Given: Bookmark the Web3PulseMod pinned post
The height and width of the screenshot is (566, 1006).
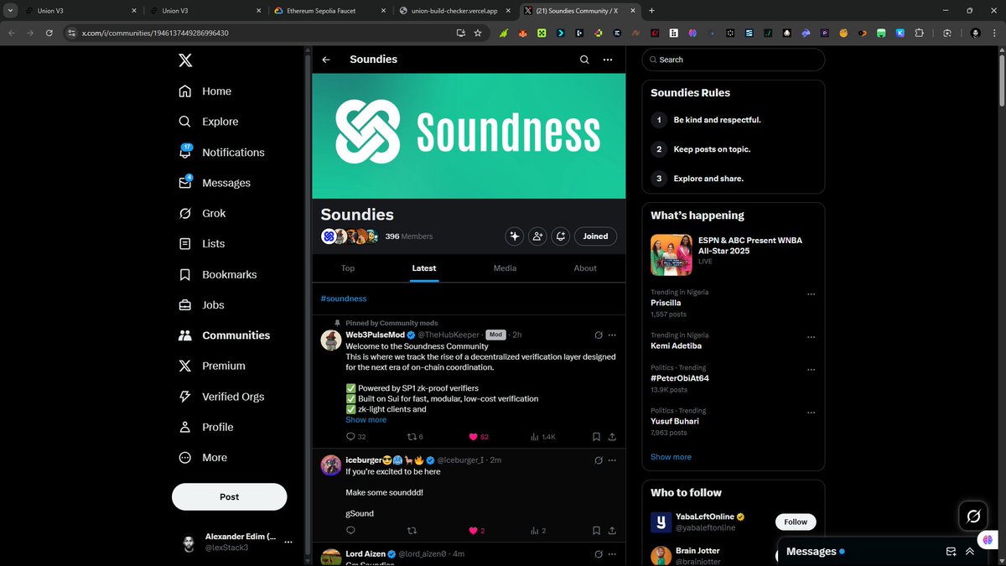Looking at the screenshot, I should click(x=596, y=437).
